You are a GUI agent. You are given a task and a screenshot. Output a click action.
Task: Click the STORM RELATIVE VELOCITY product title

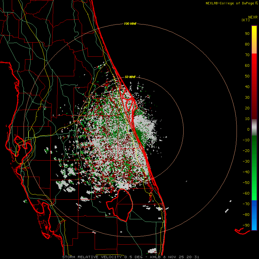pyautogui.click(x=92, y=257)
